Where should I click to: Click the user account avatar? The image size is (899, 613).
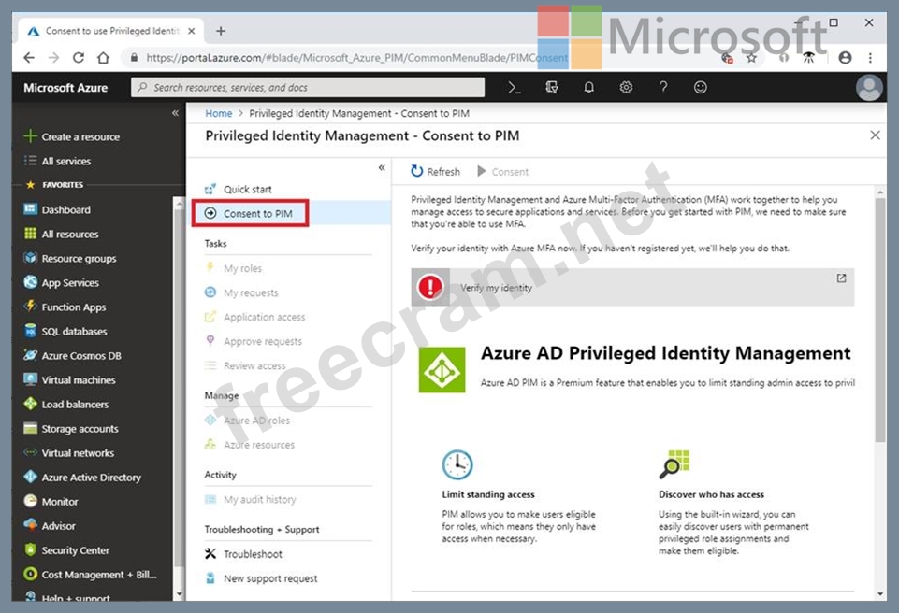coord(869,87)
